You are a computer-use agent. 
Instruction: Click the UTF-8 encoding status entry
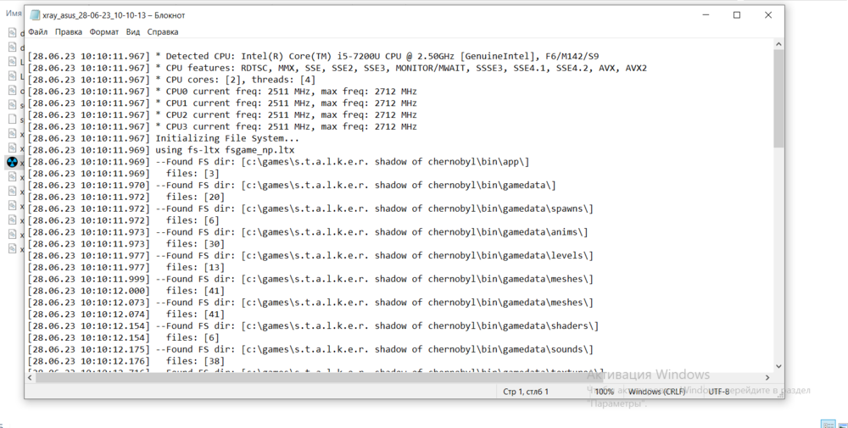[x=719, y=392]
